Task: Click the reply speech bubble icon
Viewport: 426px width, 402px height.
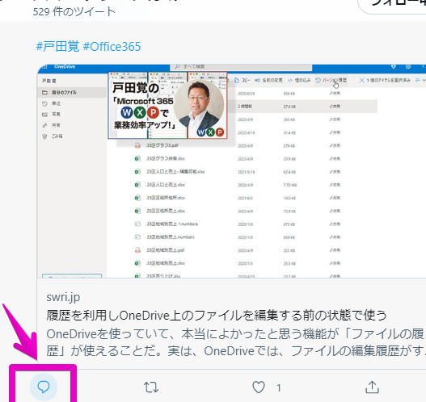Action: (44, 387)
